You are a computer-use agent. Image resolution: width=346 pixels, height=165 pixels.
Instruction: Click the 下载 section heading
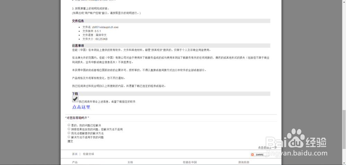(75, 94)
